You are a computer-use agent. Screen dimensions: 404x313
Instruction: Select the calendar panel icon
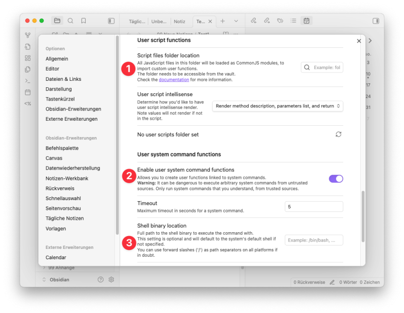(x=306, y=21)
